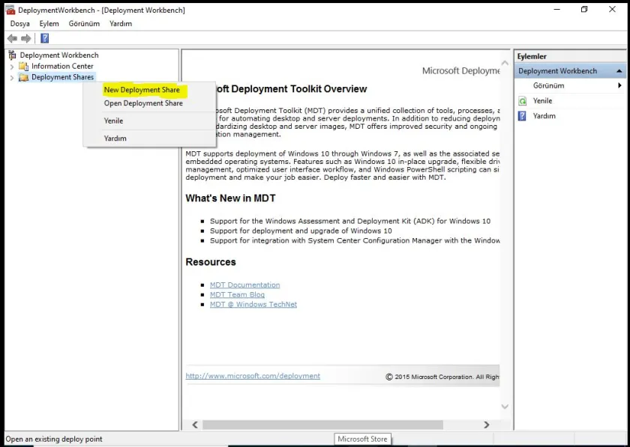
Task: Open the MDT Team Blog link
Action: tap(237, 295)
